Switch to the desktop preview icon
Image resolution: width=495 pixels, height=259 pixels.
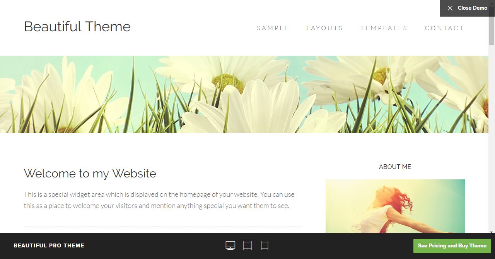tap(230, 245)
